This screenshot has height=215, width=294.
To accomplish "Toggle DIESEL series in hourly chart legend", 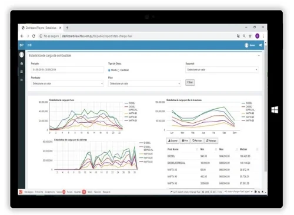I will click(130, 103).
